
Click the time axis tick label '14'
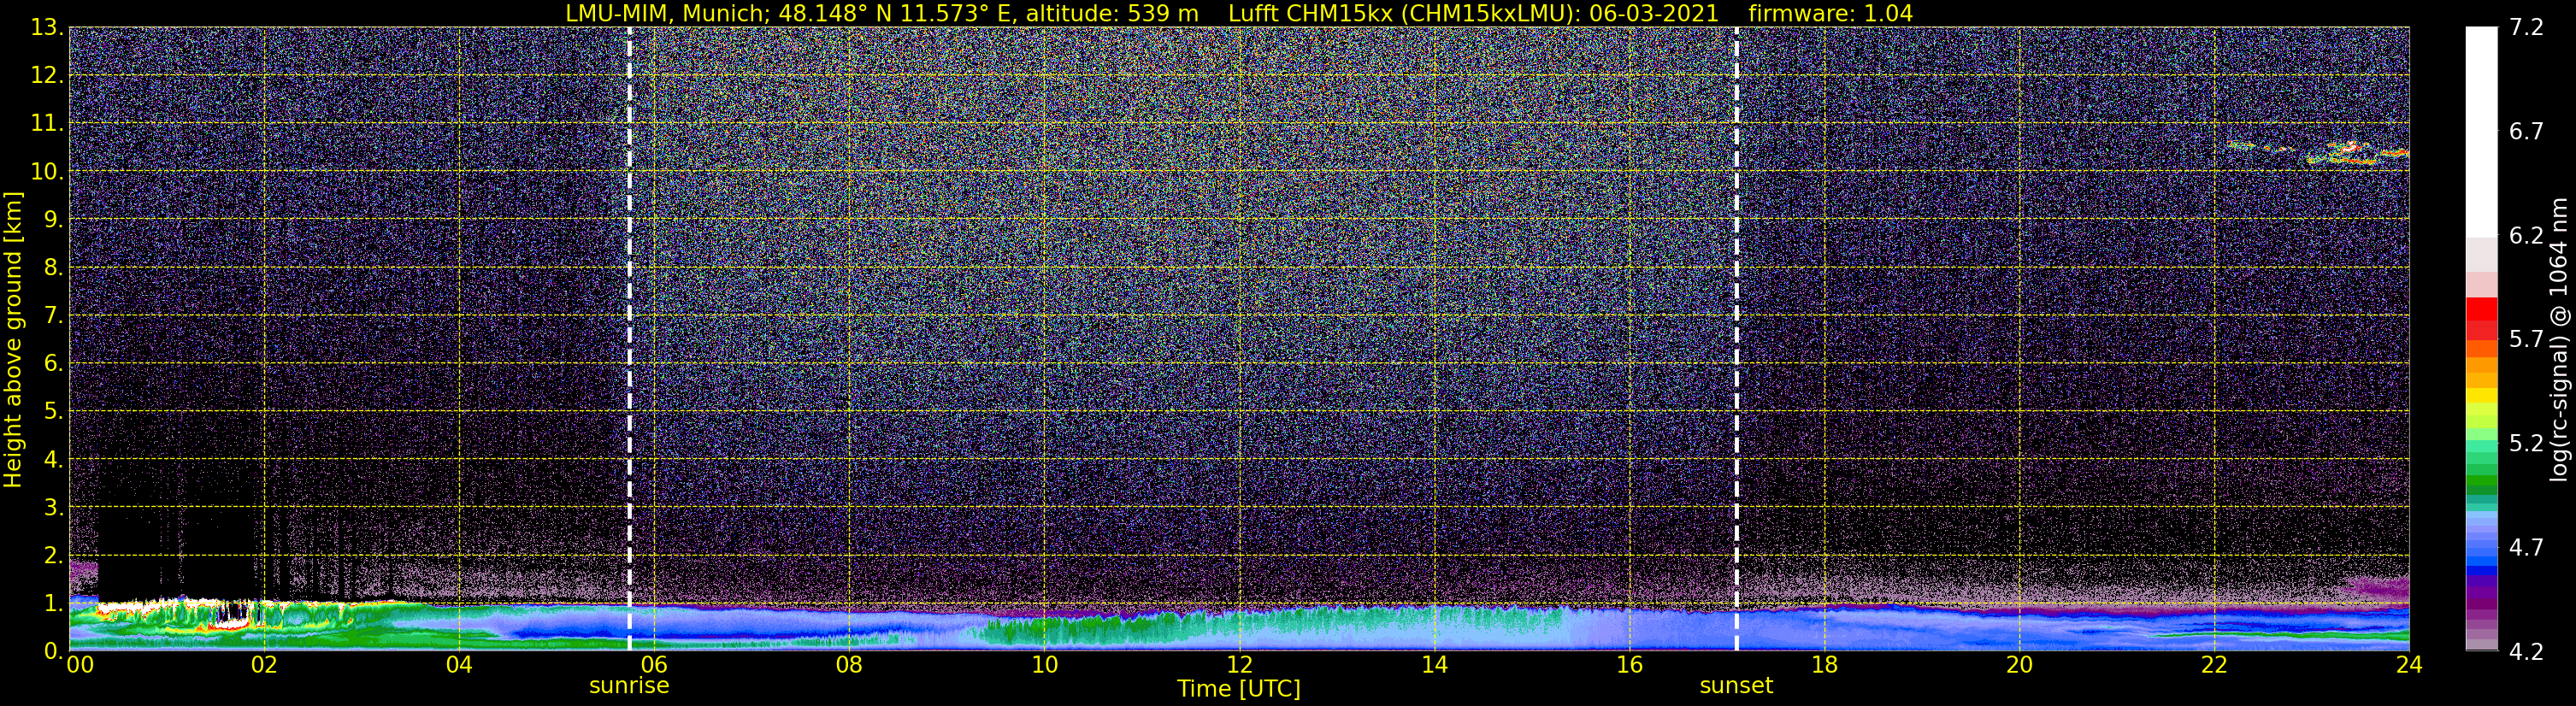[x=1434, y=665]
